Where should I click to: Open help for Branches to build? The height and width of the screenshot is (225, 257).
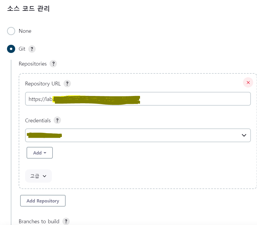[66, 221]
